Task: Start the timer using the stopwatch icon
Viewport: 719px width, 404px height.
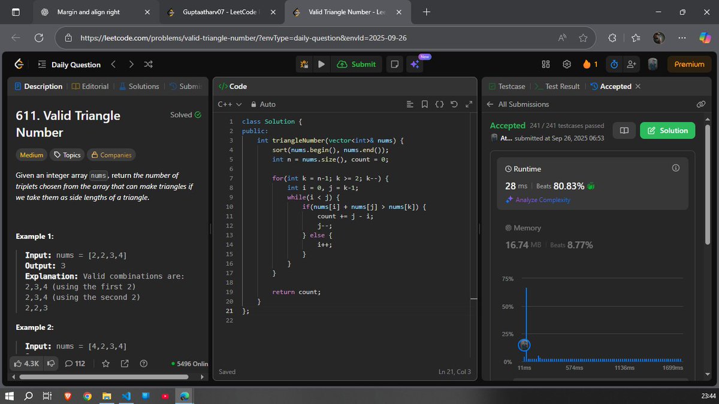Action: pyautogui.click(x=614, y=64)
